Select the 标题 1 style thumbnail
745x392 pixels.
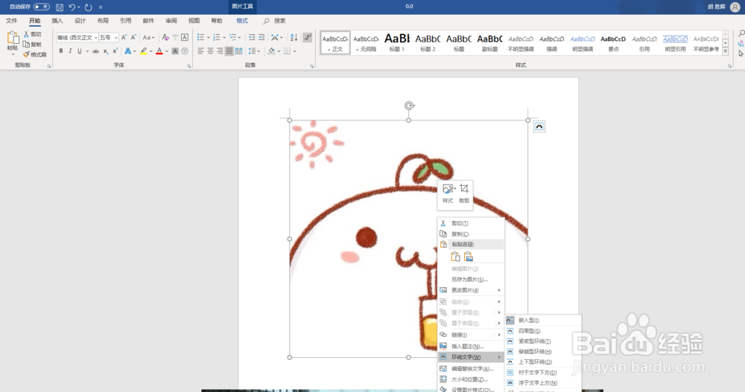pos(397,43)
